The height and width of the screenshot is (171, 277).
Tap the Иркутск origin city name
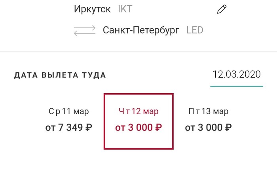pos(93,10)
